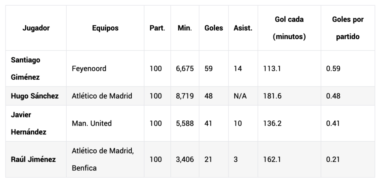
Task: Click the 48 goals cell
Action: 208,96
